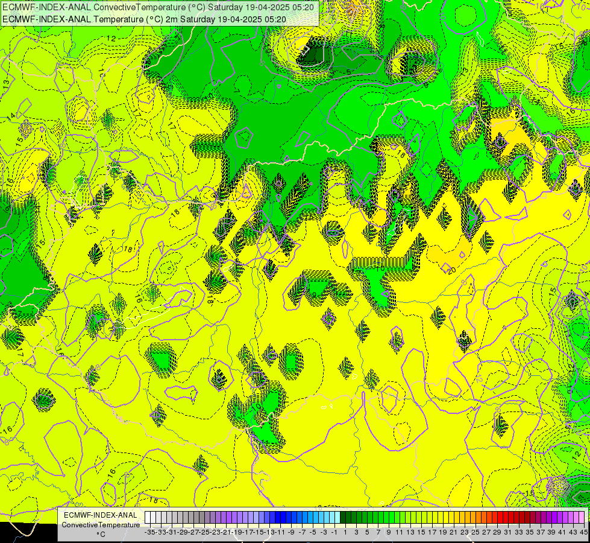Click the Temperature 2m title line
590x543 pixels.
tap(145, 19)
